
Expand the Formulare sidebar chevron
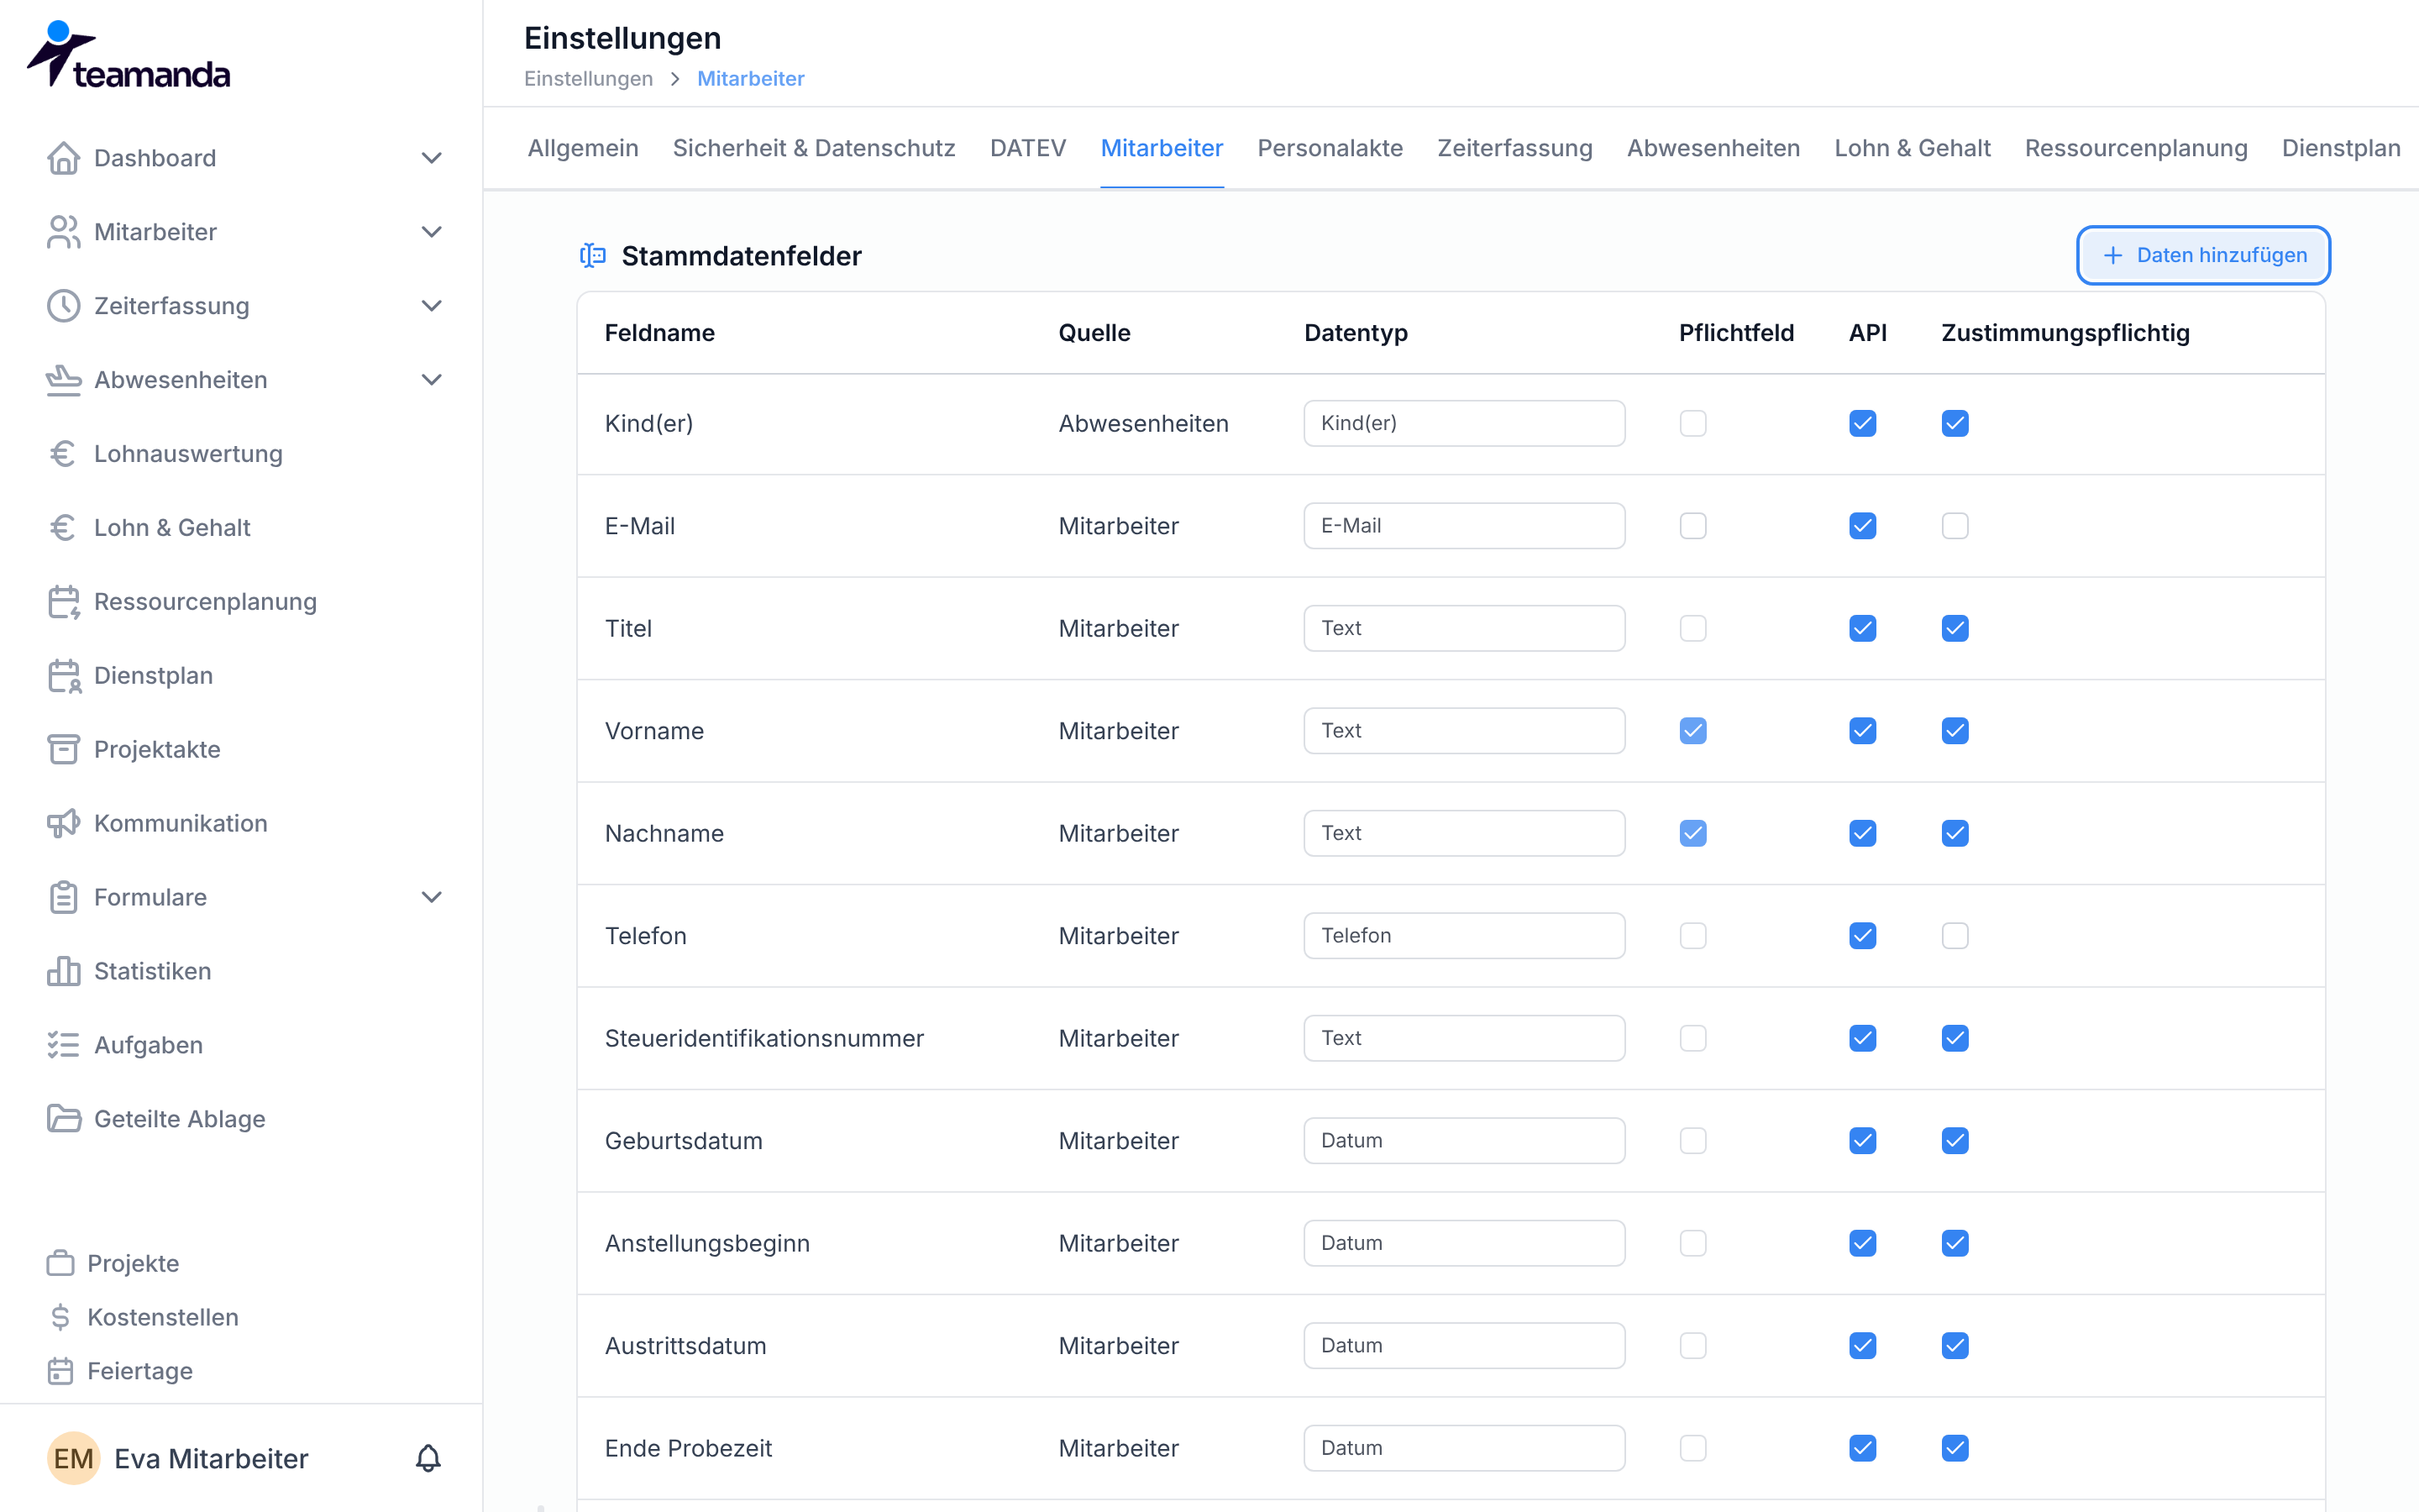[432, 897]
